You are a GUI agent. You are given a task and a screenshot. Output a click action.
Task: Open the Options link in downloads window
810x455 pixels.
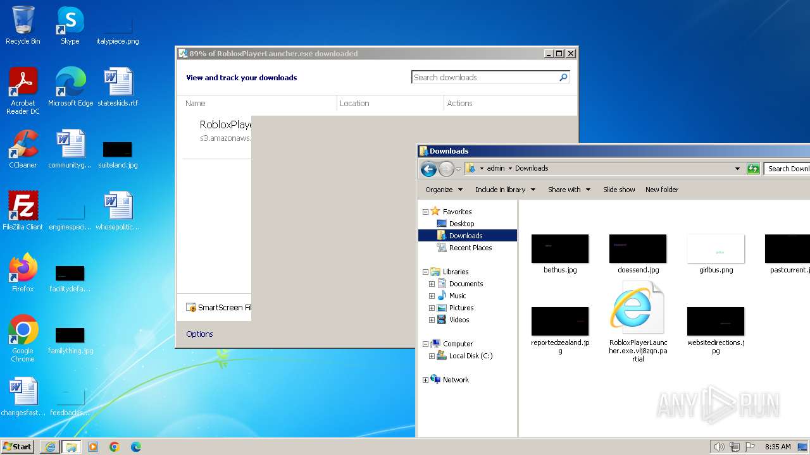[x=199, y=334]
